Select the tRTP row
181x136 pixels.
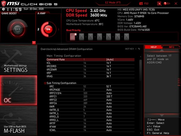click(92, 123)
